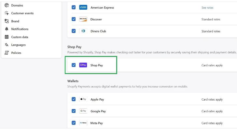Click the Diners Club card logo
The width and height of the screenshot is (237, 131).
83,31
